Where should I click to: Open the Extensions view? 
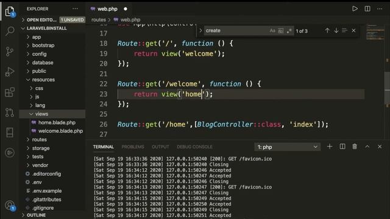(x=10, y=92)
